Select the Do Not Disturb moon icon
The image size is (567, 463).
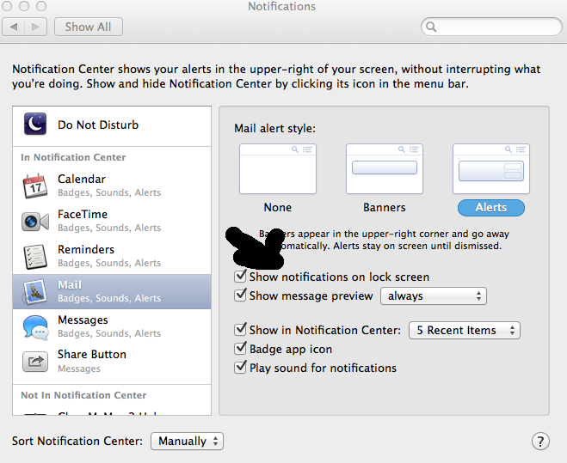click(x=35, y=124)
